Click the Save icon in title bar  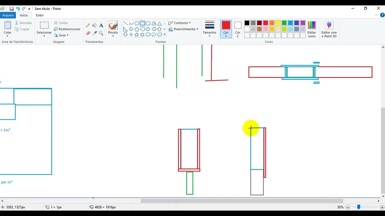click(x=11, y=9)
